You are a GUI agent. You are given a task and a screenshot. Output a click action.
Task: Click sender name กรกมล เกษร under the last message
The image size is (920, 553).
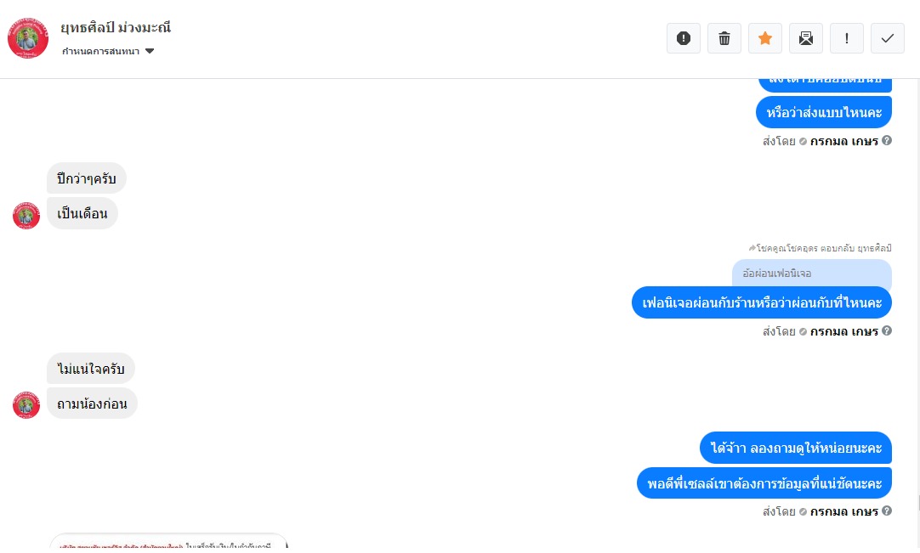coord(843,511)
